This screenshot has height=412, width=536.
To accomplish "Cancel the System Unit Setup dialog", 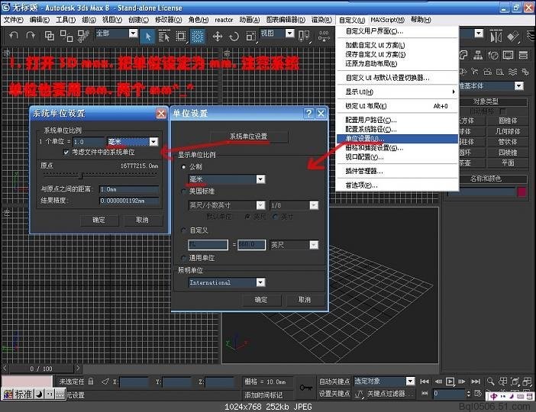I will [142, 220].
